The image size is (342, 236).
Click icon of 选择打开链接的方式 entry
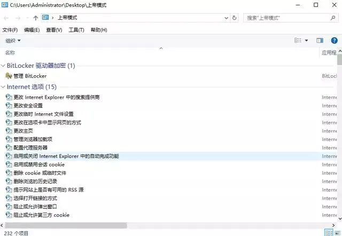[9, 198]
